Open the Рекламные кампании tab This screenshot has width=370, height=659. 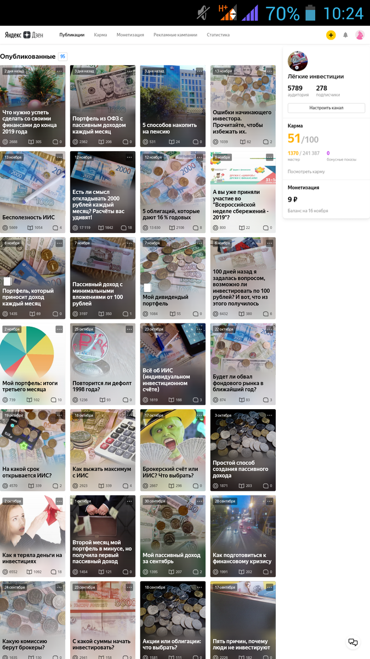tap(175, 35)
